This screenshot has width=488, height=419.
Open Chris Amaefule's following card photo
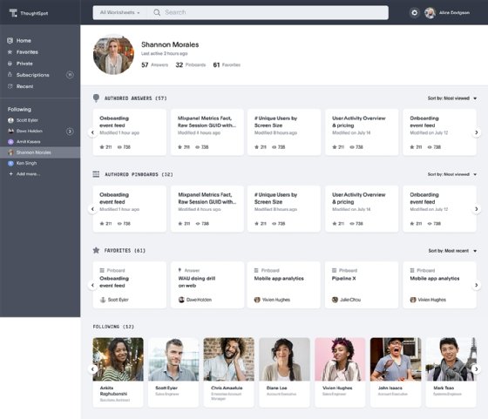[228, 359]
